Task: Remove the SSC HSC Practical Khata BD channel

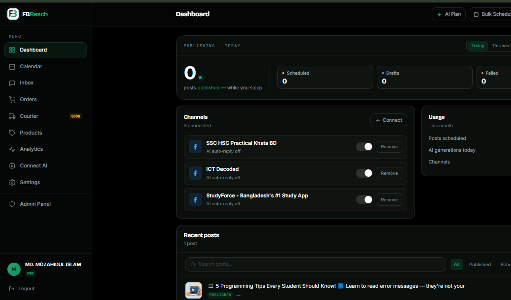Action: coord(389,147)
